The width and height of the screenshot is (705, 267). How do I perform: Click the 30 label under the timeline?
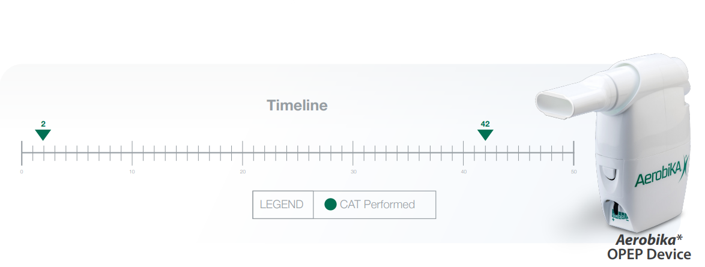click(353, 172)
